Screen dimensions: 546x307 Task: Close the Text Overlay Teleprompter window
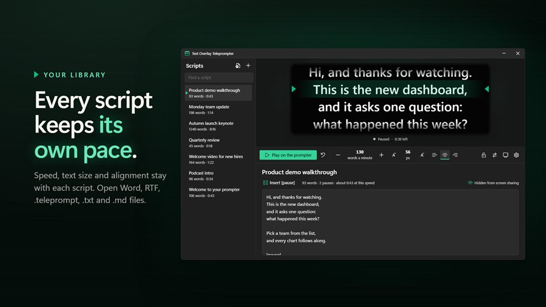click(518, 53)
